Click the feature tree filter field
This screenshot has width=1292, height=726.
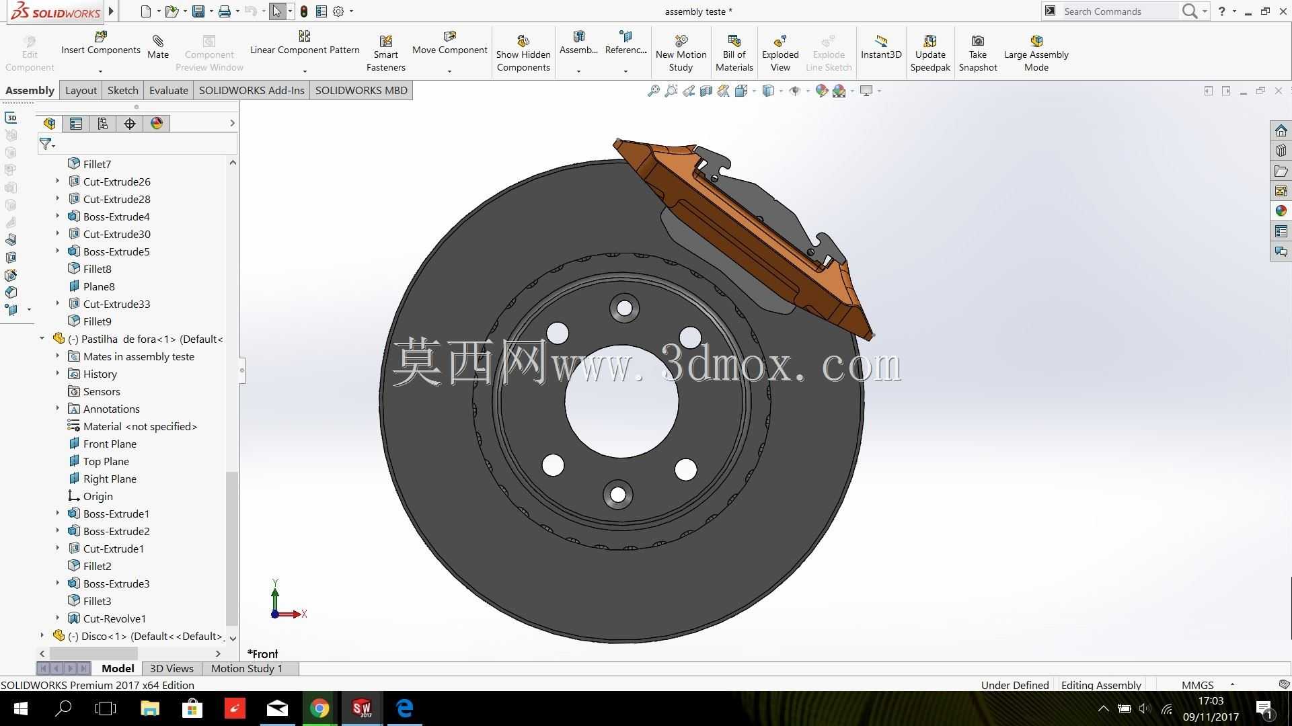(x=137, y=144)
